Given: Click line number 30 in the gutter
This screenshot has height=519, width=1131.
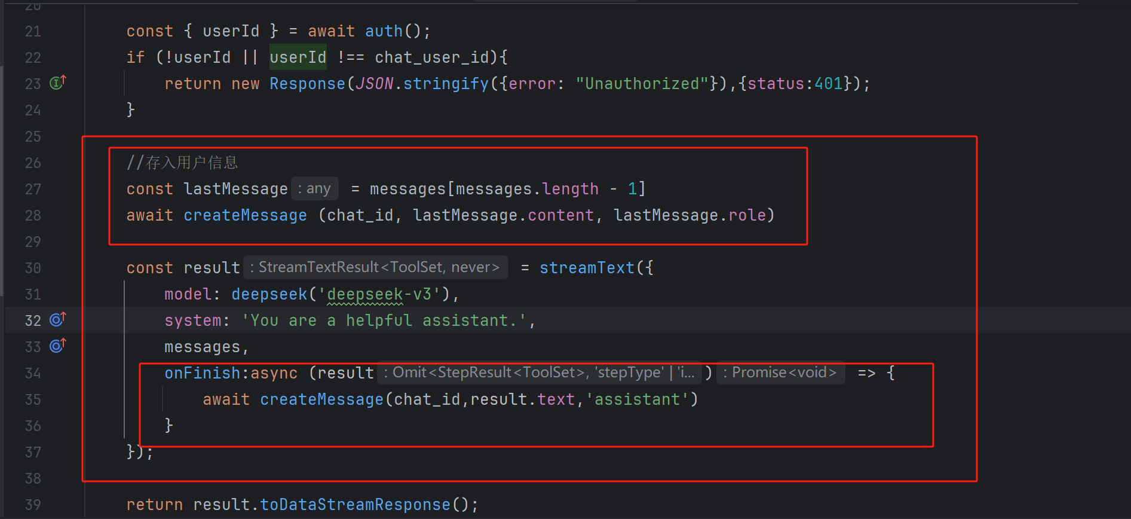Looking at the screenshot, I should tap(33, 268).
